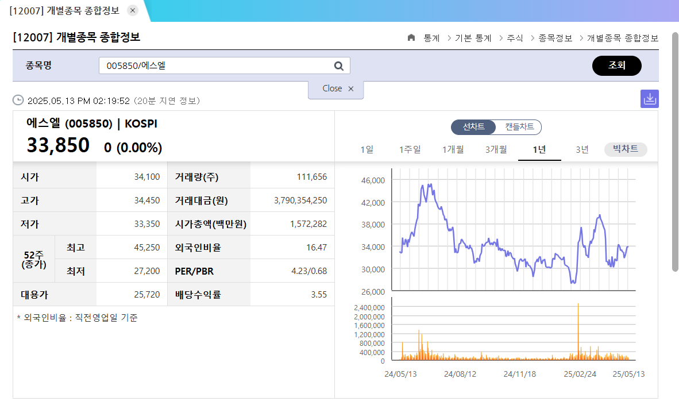This screenshot has width=679, height=405.
Task: Open search with the magnifier icon
Action: [339, 65]
